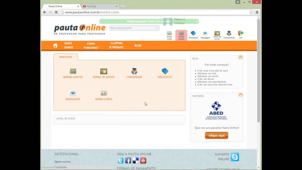Screen dimensions: 302x170
Task: Click the browser back arrow
Action: (45, 12)
